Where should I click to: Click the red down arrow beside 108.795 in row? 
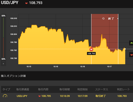(x=39, y=96)
